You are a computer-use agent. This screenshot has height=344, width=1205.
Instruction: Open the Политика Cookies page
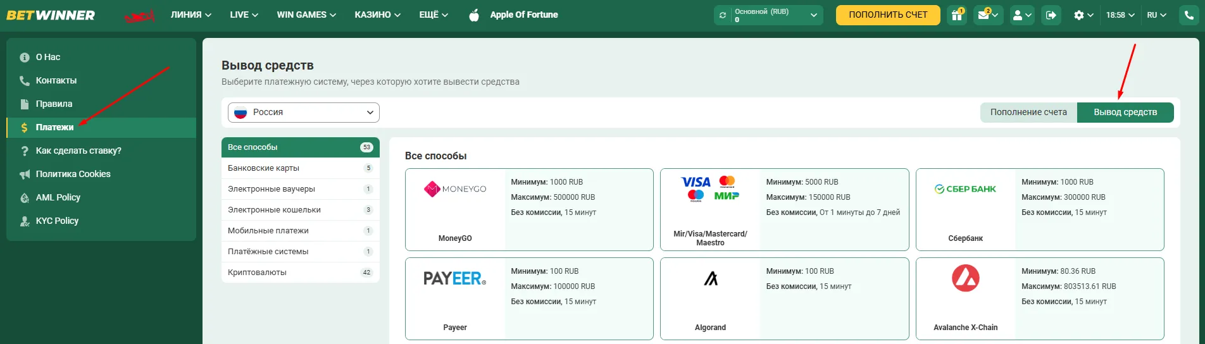pos(101,175)
